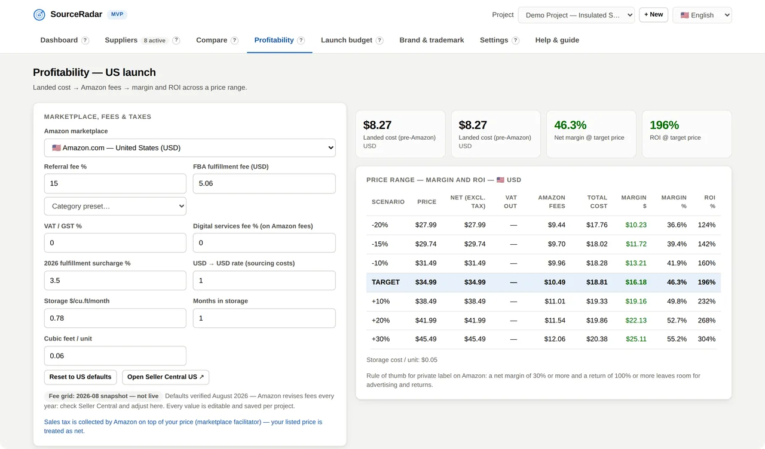Click the 304% ROI cell

pos(706,339)
